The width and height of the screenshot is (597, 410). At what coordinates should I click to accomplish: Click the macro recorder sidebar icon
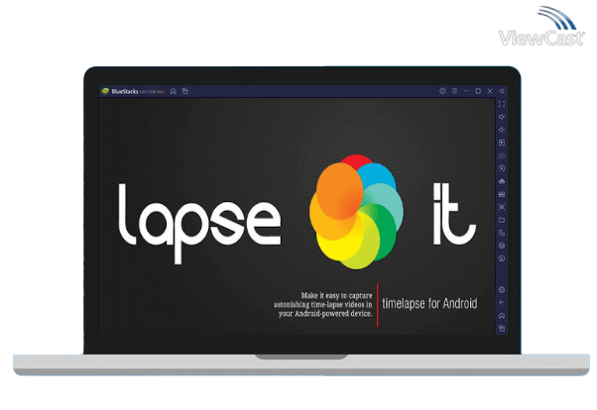pos(502,194)
